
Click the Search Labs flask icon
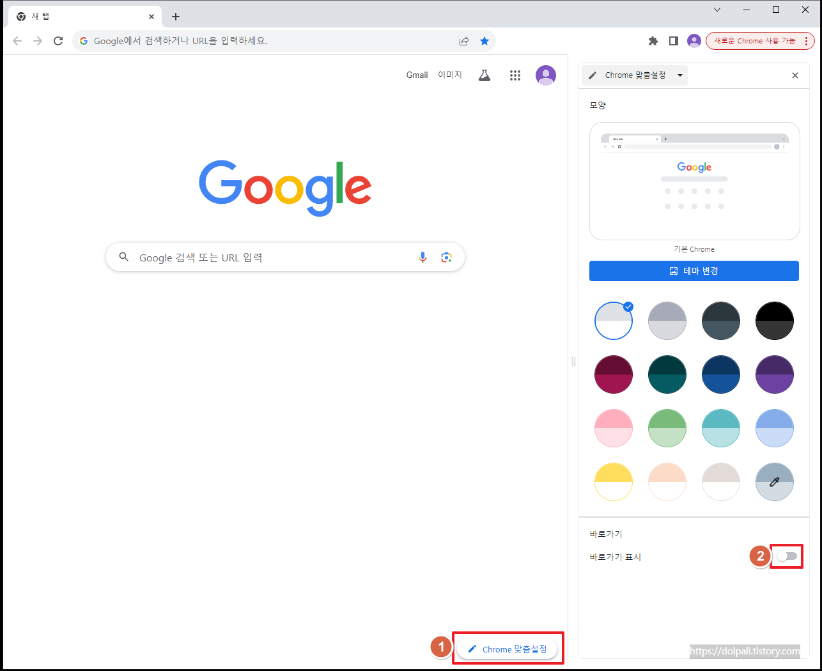(484, 75)
